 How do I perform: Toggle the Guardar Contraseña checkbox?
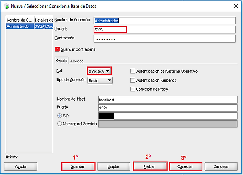(57, 49)
